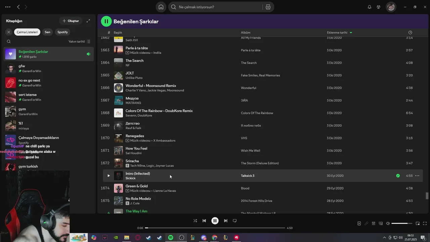Search within library magnifier icon
Viewport: 430px width, 242px height.
(x=9, y=41)
